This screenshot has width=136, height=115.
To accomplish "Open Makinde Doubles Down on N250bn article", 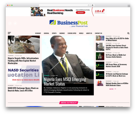I will click(117, 84).
